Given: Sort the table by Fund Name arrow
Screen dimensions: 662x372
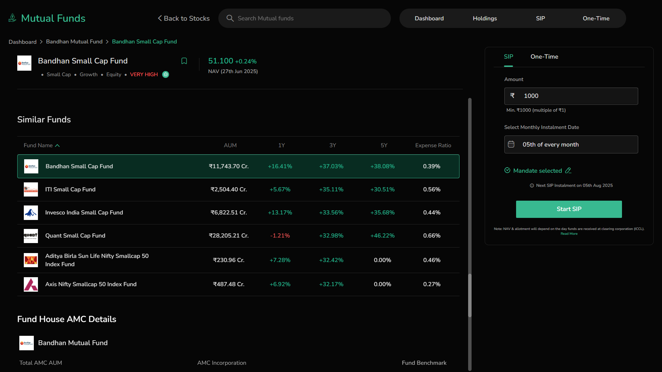Looking at the screenshot, I should [57, 145].
